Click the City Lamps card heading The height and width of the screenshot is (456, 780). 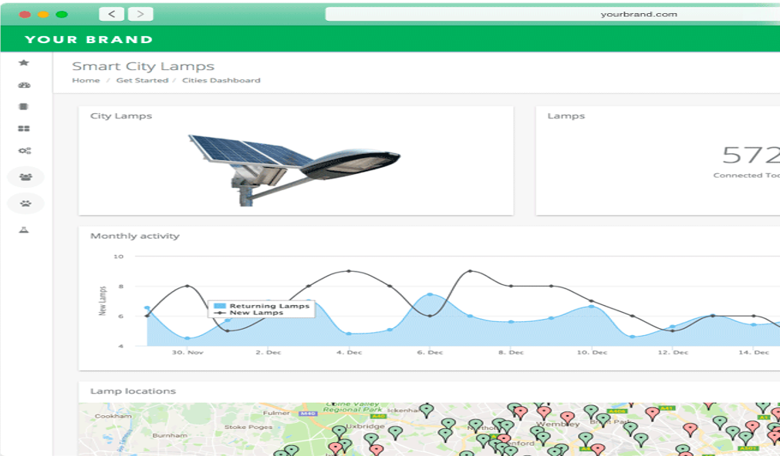pos(121,116)
